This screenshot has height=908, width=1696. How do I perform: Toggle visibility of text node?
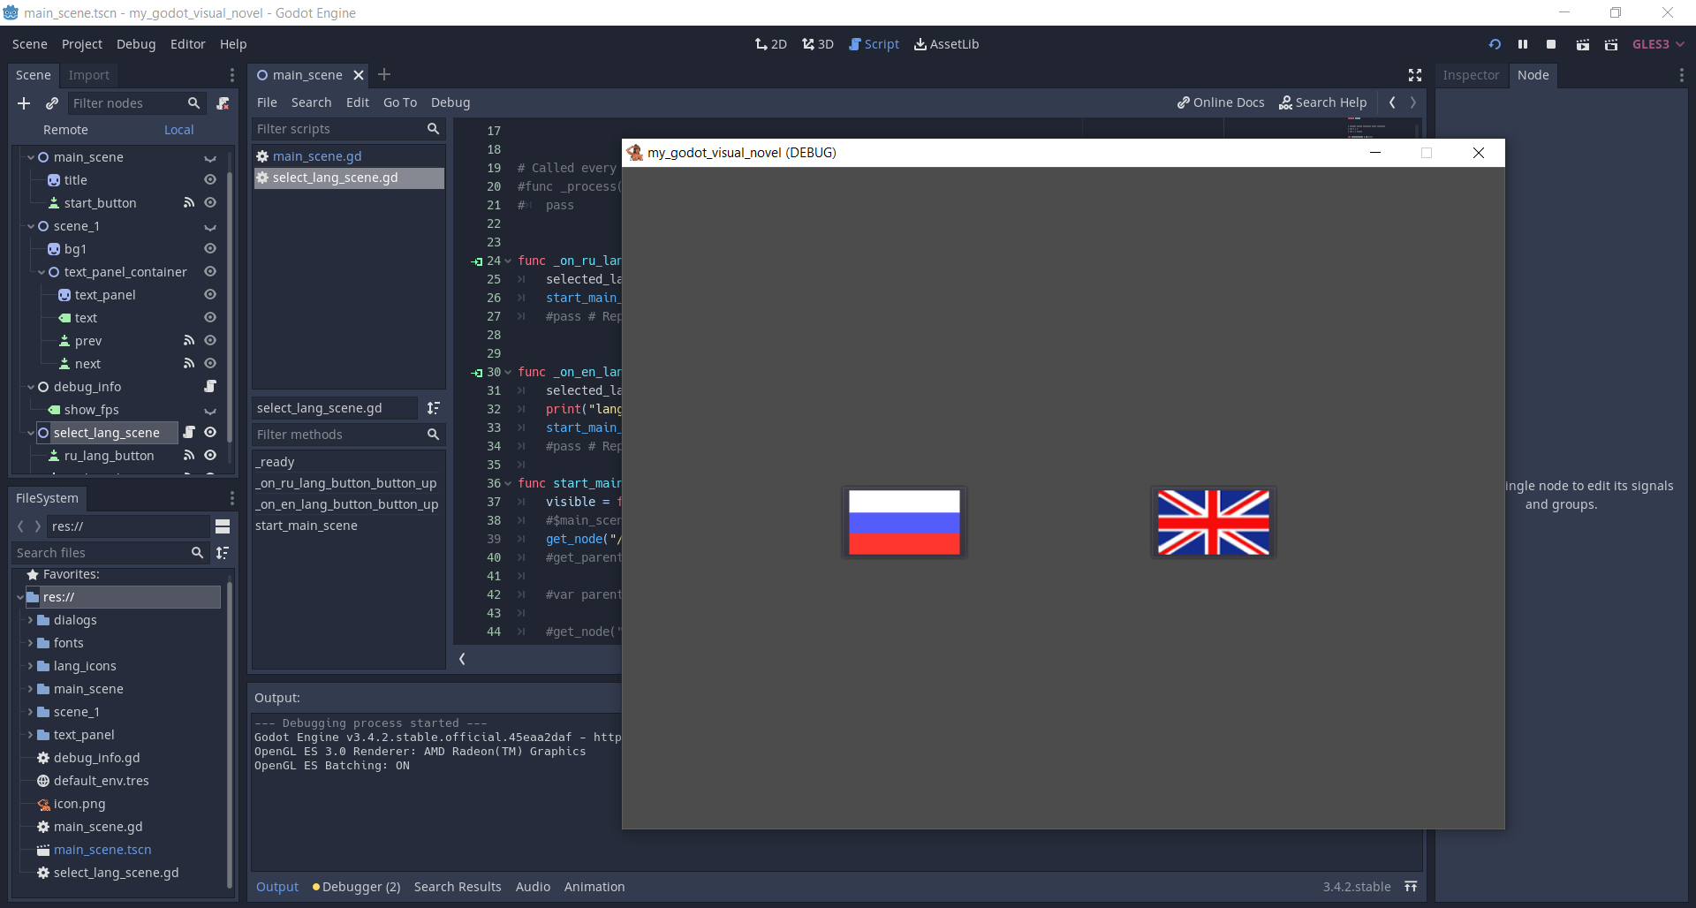(x=210, y=318)
